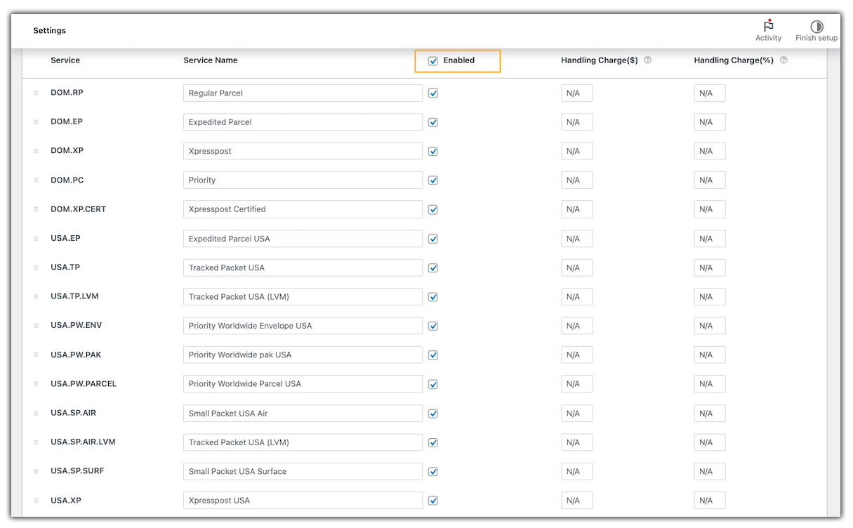Screen dimensions: 853x528
Task: Open the Activity flag icon
Action: pos(768,27)
